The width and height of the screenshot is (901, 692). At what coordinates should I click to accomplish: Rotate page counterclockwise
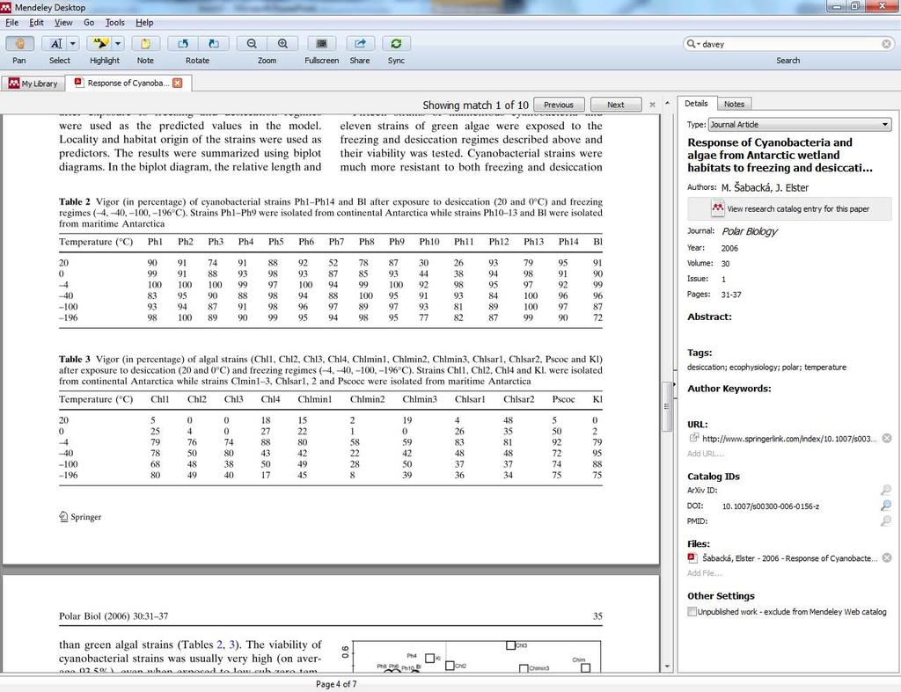(x=183, y=44)
